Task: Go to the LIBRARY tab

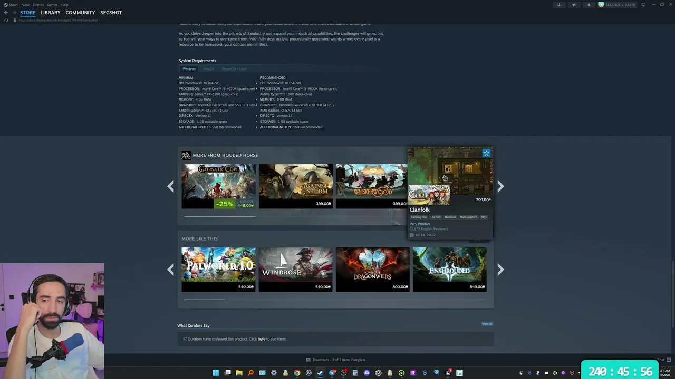Action: pos(51,13)
